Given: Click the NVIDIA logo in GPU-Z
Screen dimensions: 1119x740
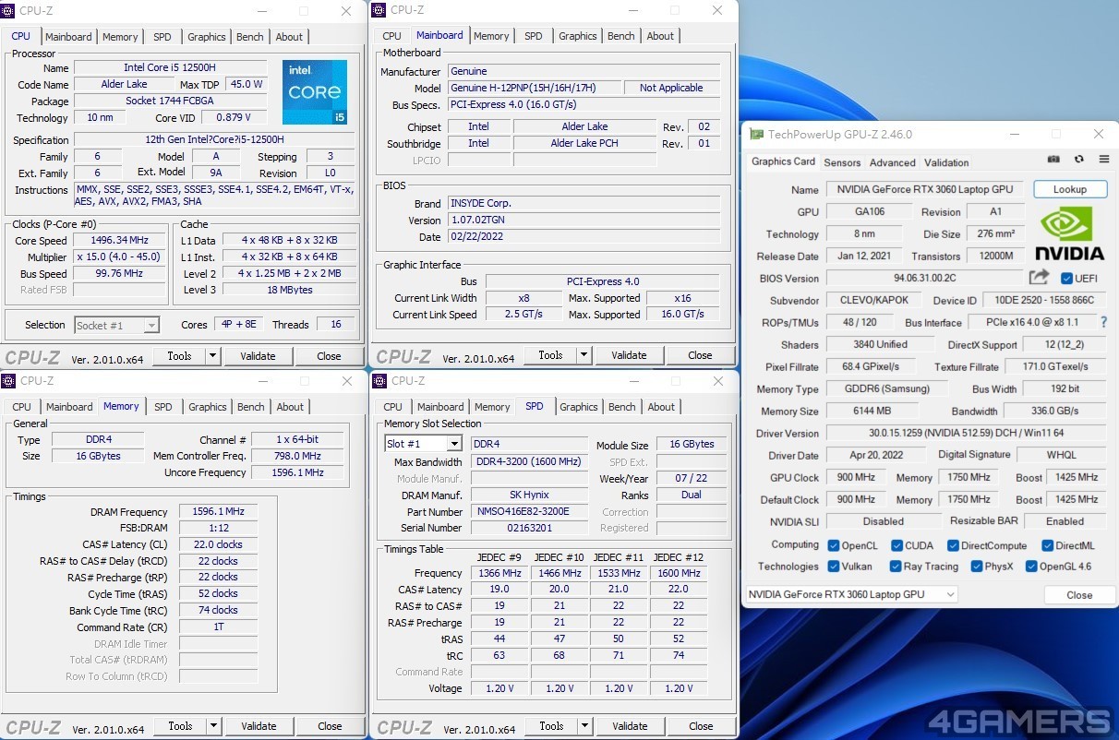Looking at the screenshot, I should coord(1068,233).
